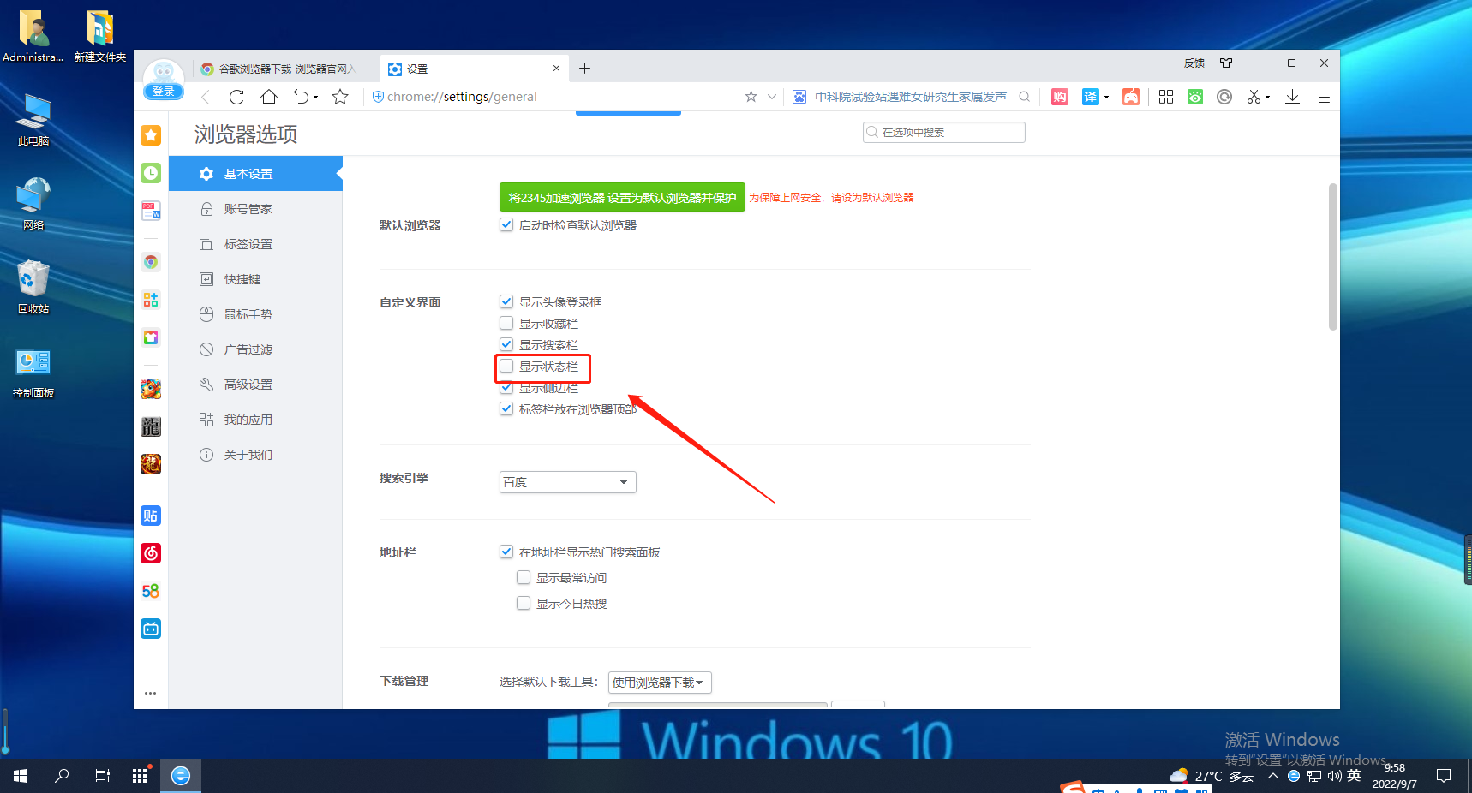Click taskbar Task View icon
Screen dimensions: 1472x793
(x=102, y=776)
